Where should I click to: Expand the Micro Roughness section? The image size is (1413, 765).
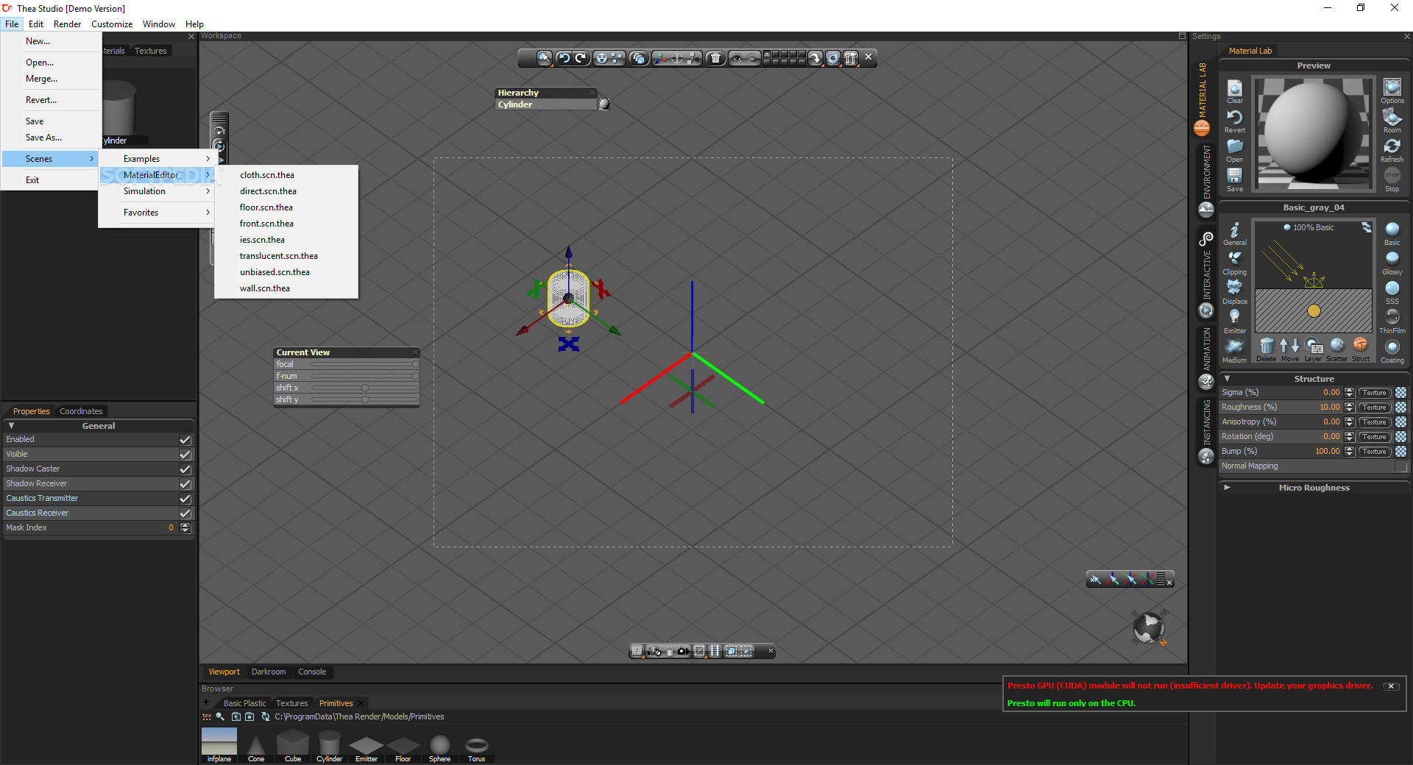click(x=1227, y=488)
